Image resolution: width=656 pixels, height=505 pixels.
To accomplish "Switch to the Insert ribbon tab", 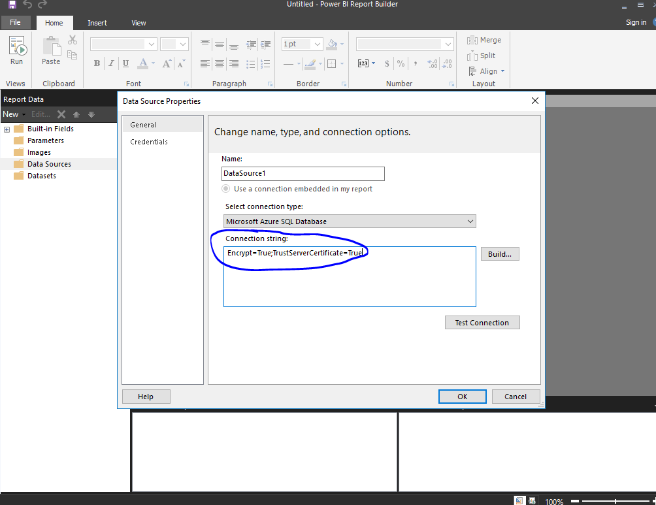I will click(x=97, y=23).
